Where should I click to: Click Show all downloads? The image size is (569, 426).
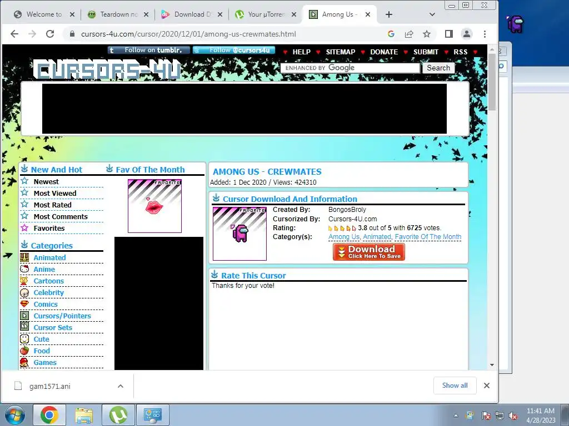pyautogui.click(x=455, y=386)
